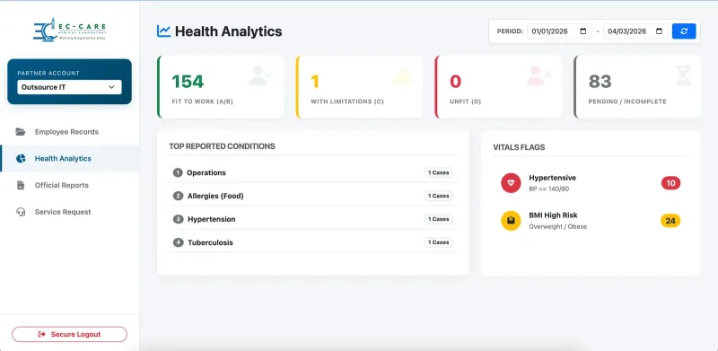Click the 83 Pending / Incomplete card value
718x351 pixels.
[600, 82]
